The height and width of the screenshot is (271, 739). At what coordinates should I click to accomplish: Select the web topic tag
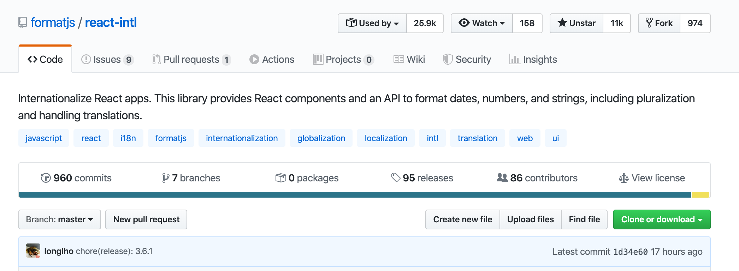point(525,138)
